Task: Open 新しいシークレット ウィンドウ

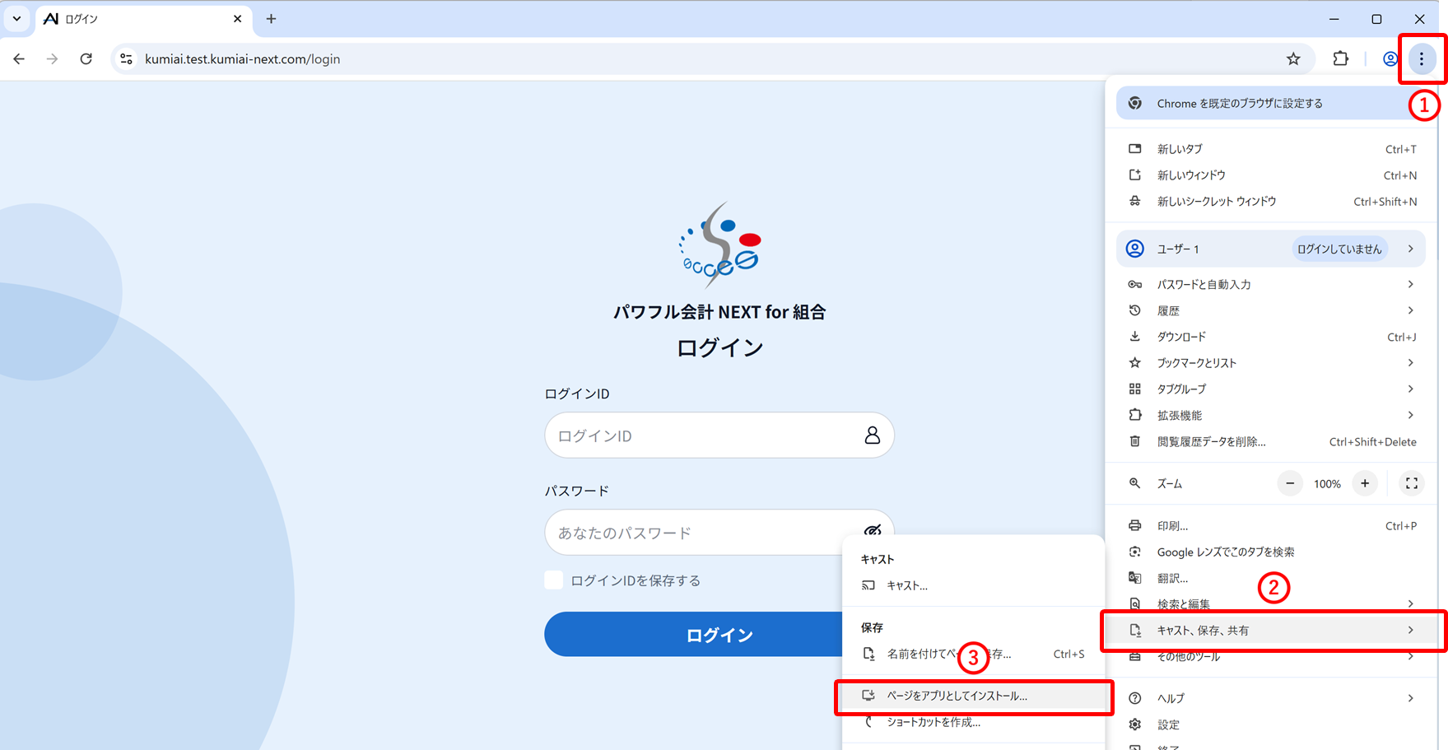Action: pos(1272,202)
